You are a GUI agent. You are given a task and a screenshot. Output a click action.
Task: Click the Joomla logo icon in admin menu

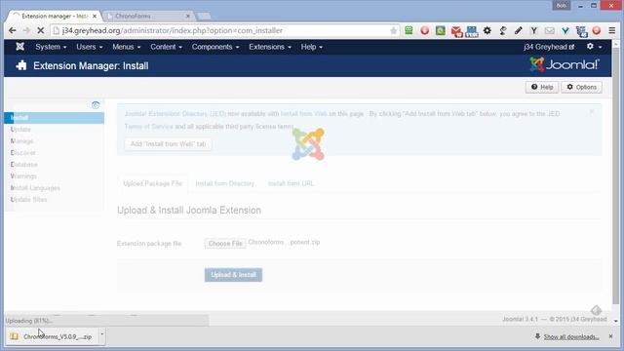pyautogui.click(x=19, y=47)
